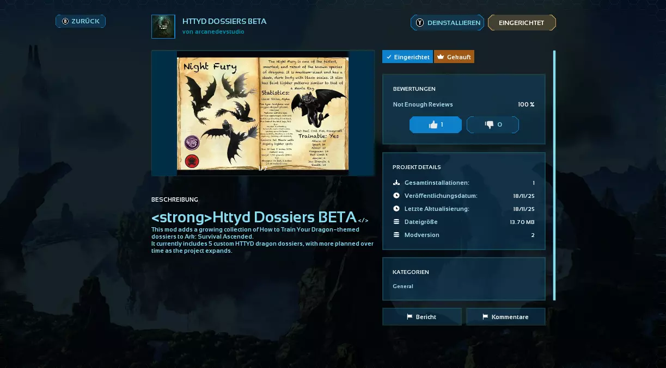
Task: Click the B key icon on Zurück
Action: [65, 21]
